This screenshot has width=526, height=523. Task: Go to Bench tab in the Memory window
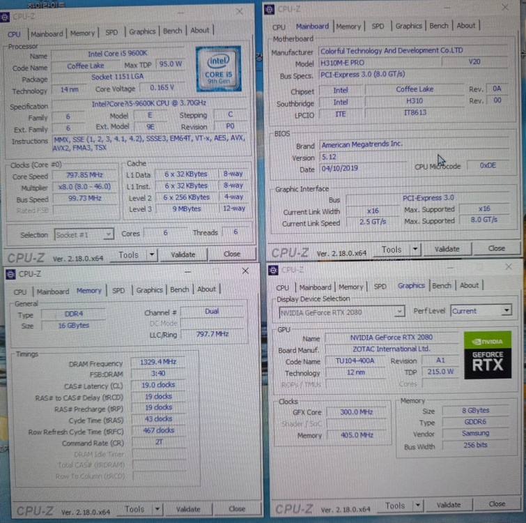pos(180,289)
